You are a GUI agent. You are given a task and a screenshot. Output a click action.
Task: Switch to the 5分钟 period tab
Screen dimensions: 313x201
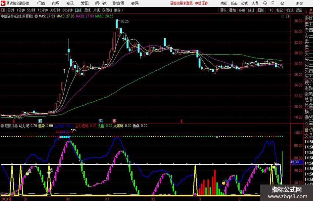click(x=31, y=10)
